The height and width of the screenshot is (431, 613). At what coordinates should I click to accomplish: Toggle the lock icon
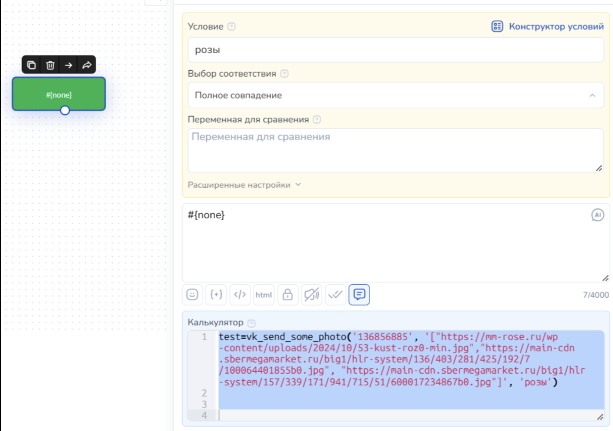tap(287, 295)
